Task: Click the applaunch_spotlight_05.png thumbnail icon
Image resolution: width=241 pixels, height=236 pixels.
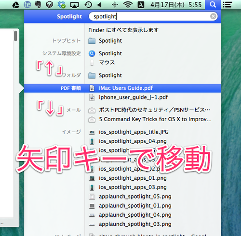Action: tap(92, 197)
